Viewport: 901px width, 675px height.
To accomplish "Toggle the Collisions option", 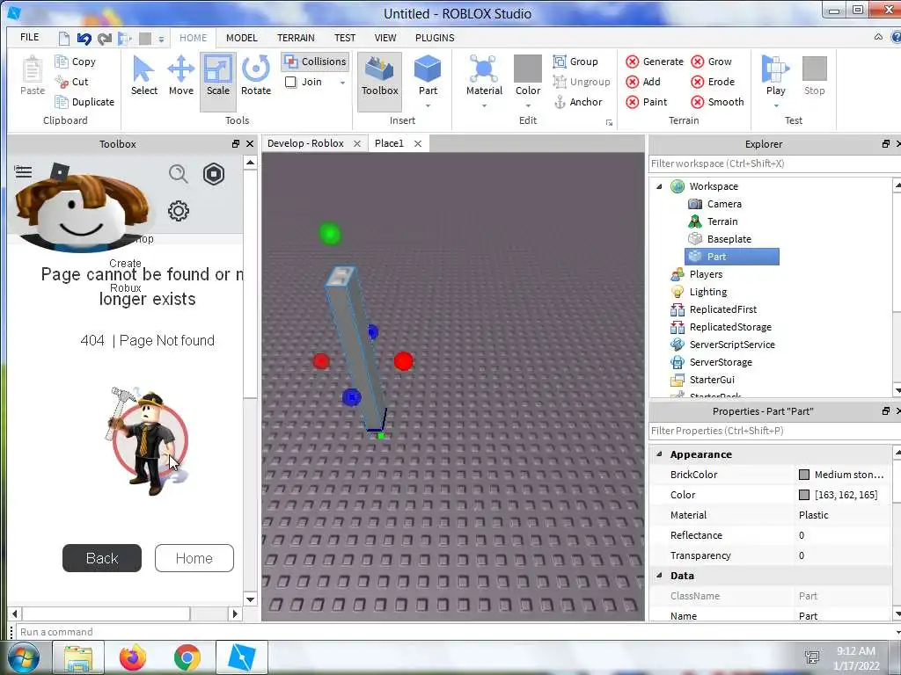I will [316, 62].
